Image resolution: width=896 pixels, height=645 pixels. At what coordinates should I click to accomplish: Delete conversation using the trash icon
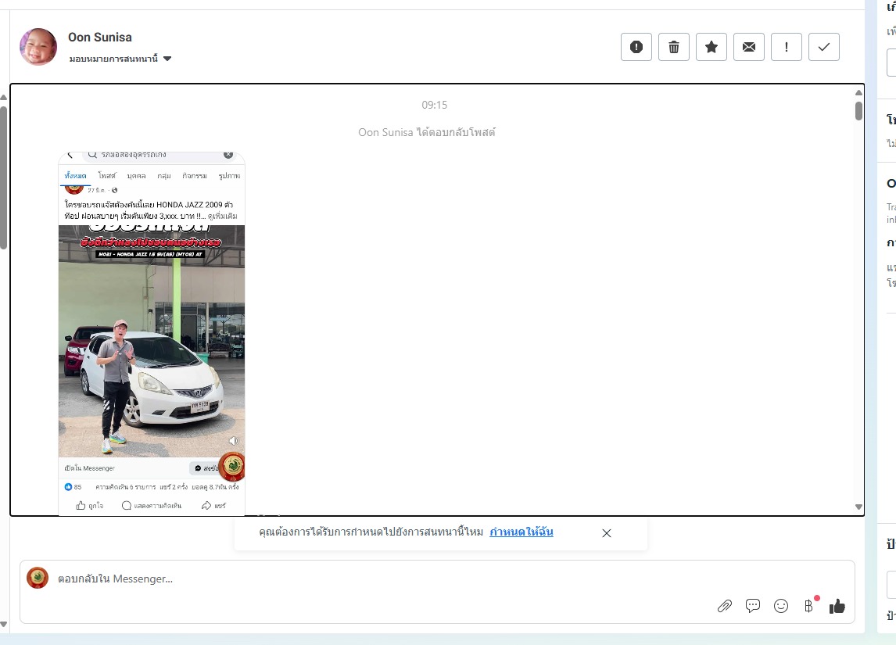673,47
